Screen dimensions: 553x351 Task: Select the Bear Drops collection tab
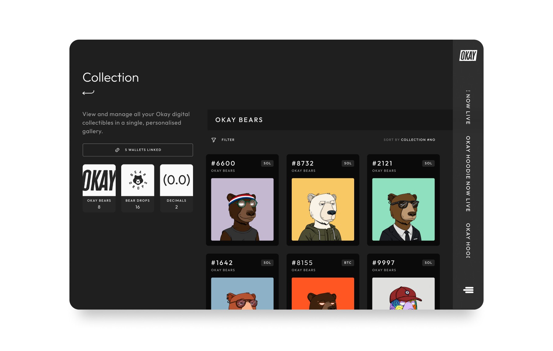(x=138, y=188)
